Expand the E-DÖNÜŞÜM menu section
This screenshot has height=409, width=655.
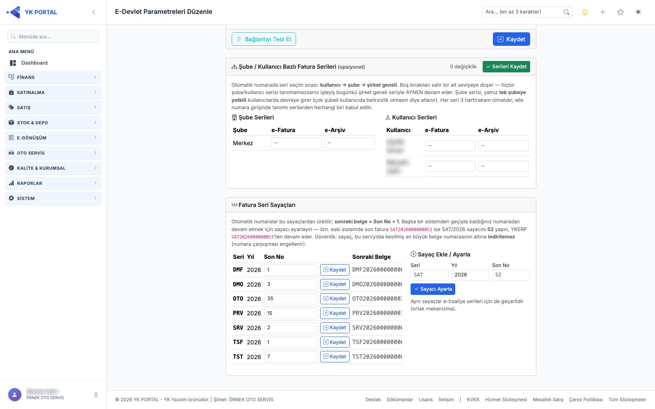coord(53,138)
